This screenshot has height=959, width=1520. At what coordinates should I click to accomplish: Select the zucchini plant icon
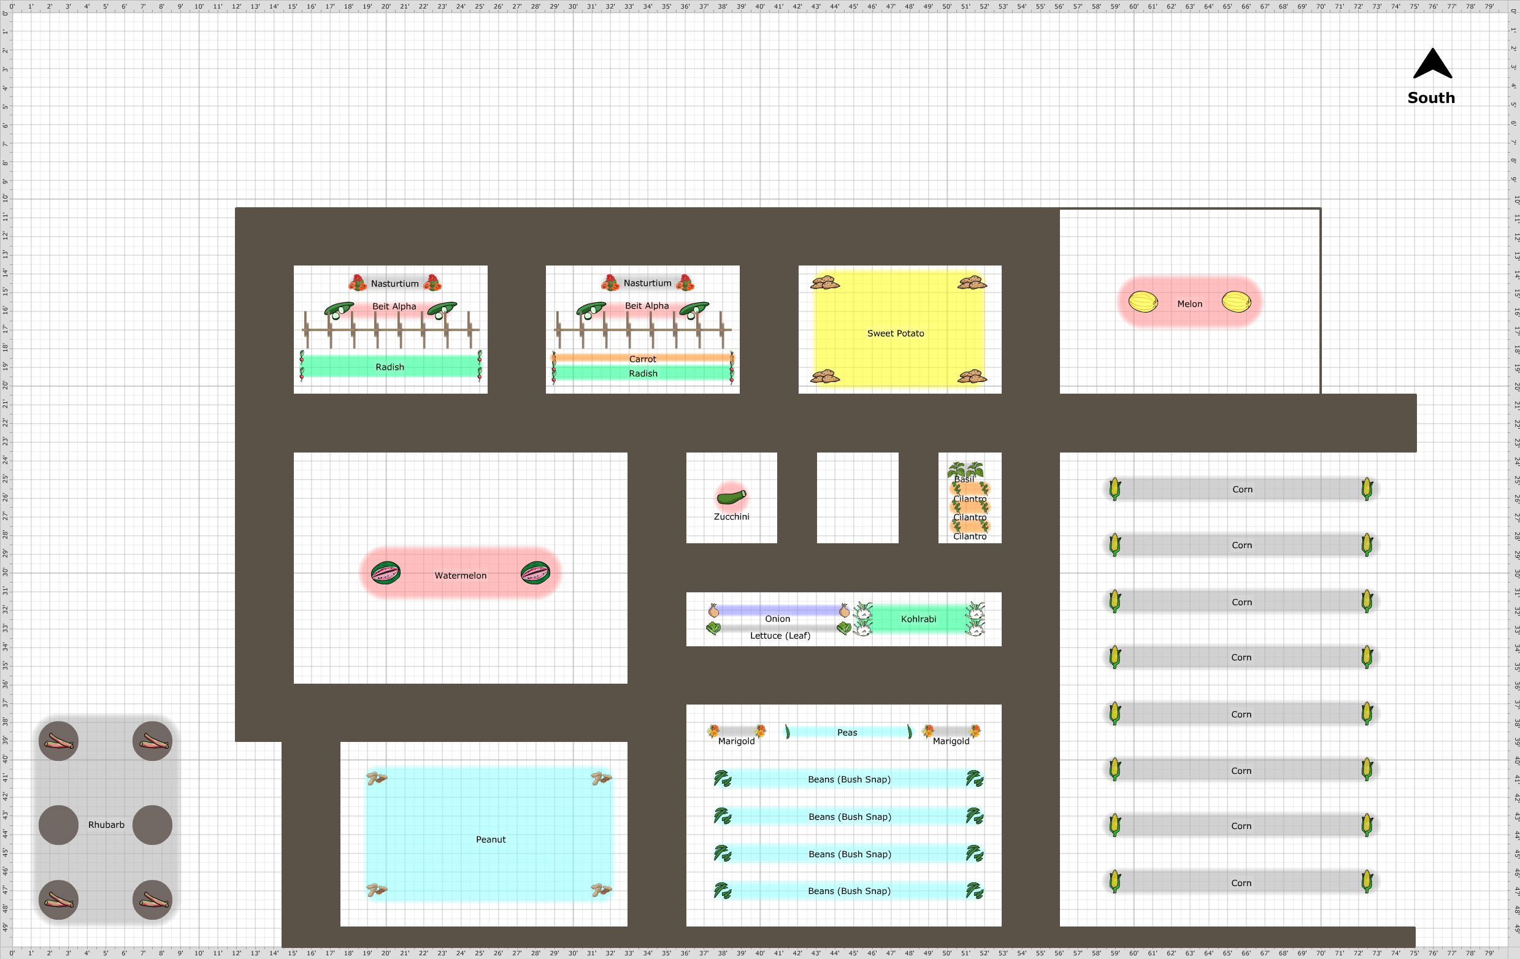732,497
